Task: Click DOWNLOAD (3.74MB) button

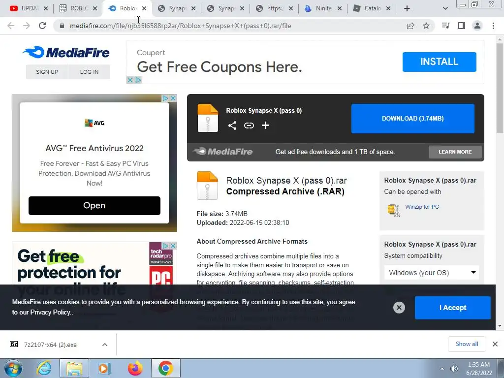Action: point(413,118)
